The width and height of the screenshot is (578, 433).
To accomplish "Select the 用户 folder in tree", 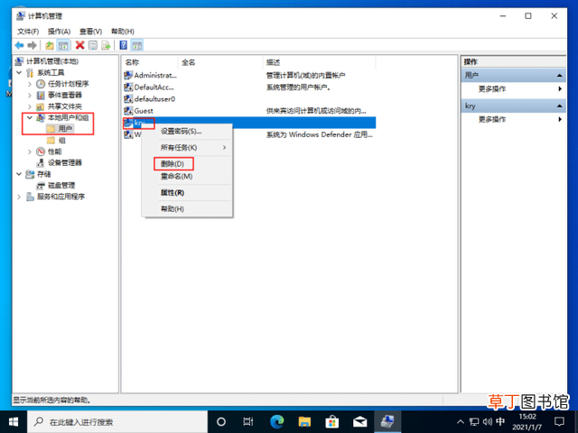I will [61, 129].
